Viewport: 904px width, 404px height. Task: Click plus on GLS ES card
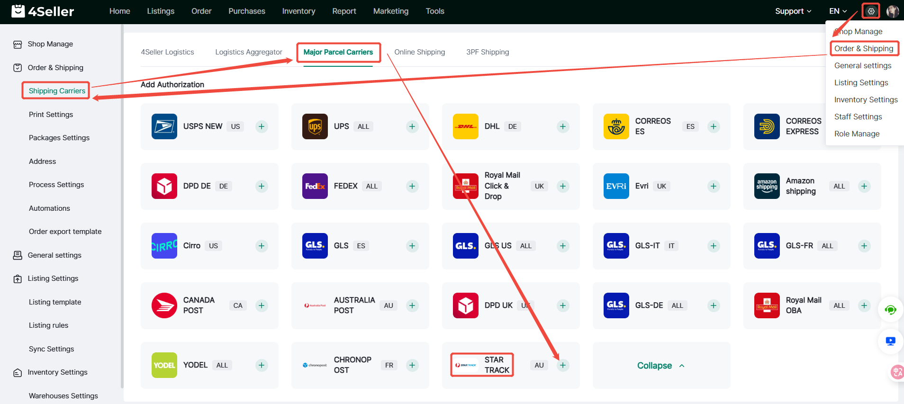[x=412, y=246]
